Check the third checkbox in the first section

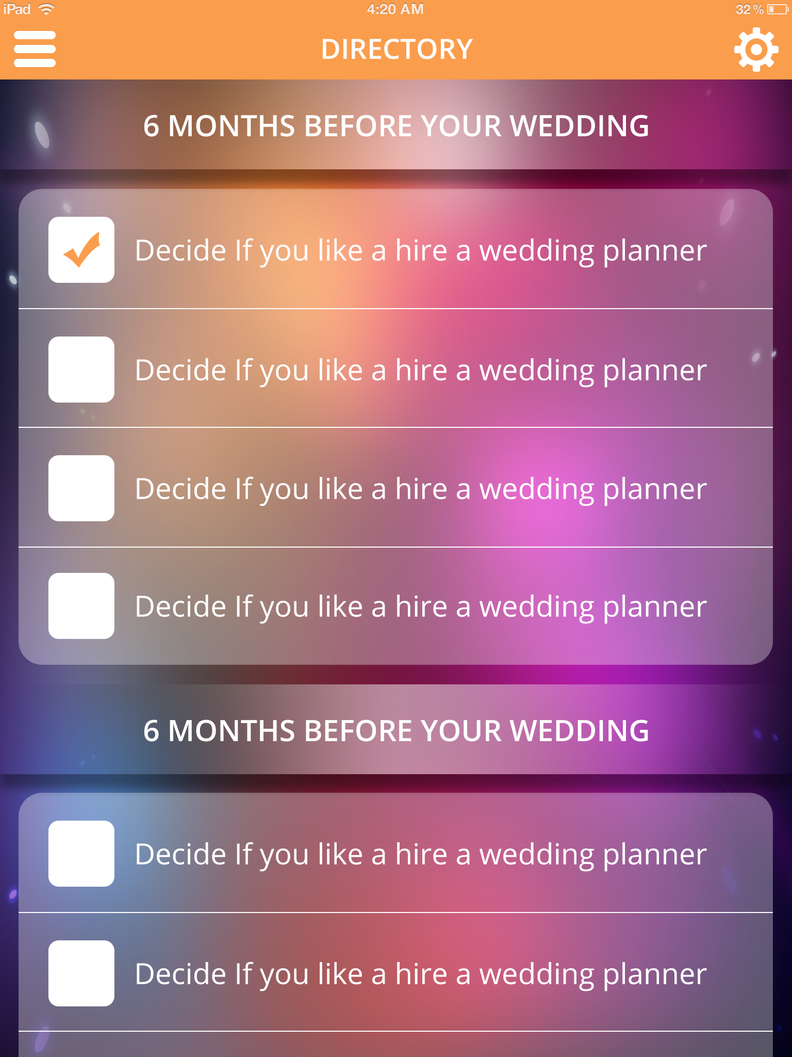click(x=81, y=488)
